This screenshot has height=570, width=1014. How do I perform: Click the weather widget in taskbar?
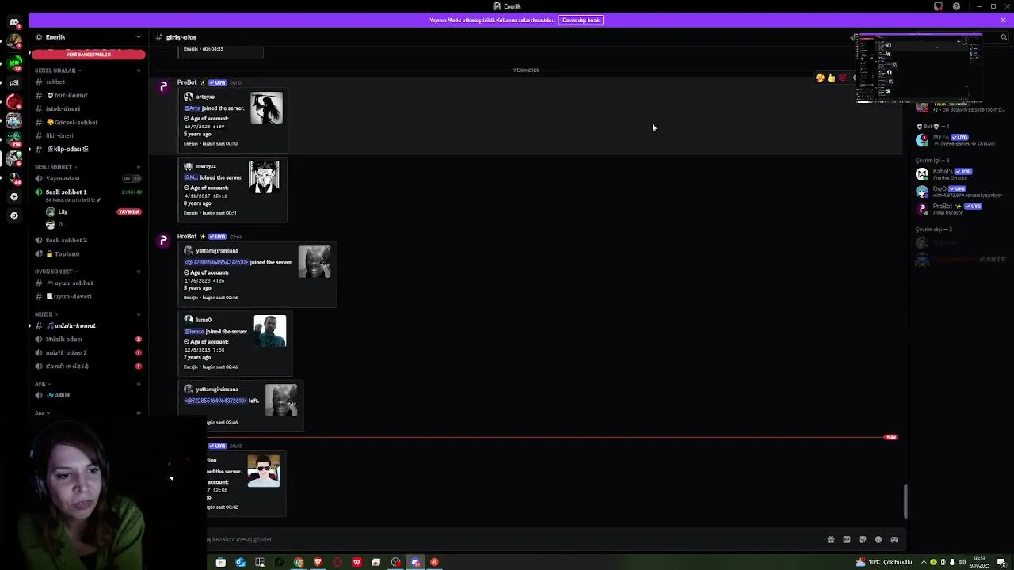[x=884, y=563]
